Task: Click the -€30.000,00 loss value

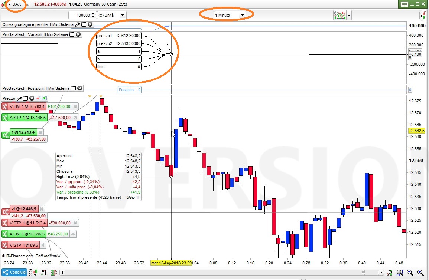Action: (60, 223)
